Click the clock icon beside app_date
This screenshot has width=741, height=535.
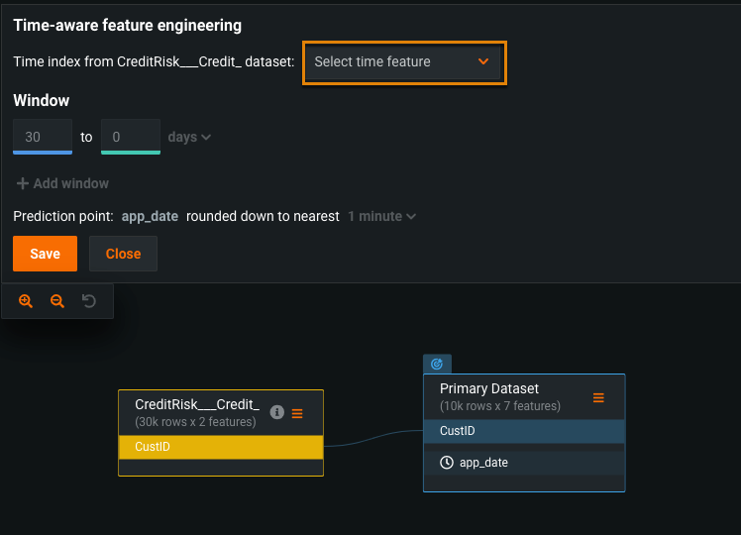tap(447, 463)
